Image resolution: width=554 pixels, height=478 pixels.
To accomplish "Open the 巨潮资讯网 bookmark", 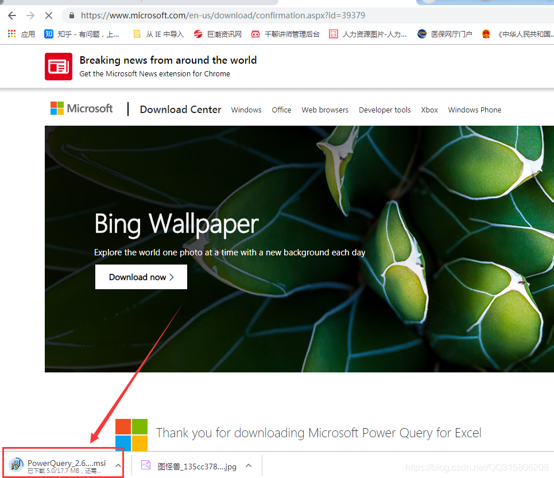I will (x=218, y=34).
